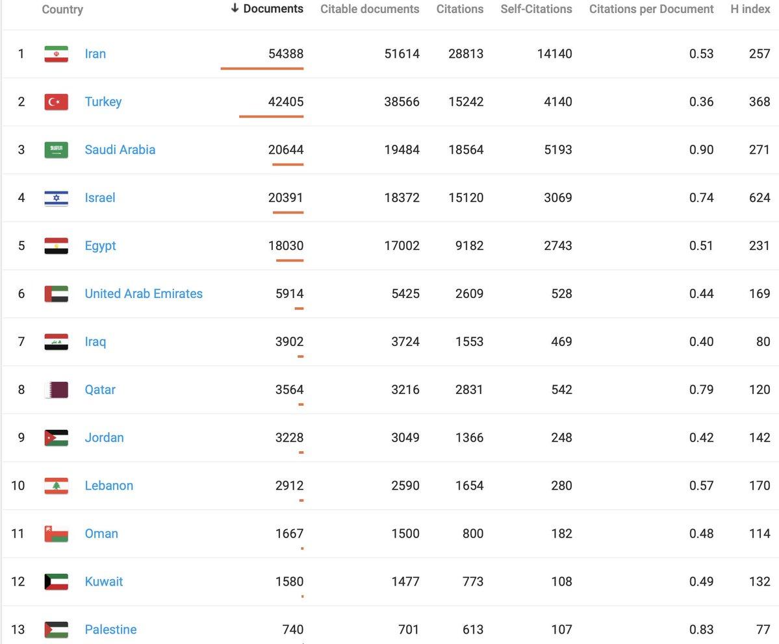Image resolution: width=779 pixels, height=644 pixels.
Task: Sort by Citations per Document header
Action: pos(651,9)
